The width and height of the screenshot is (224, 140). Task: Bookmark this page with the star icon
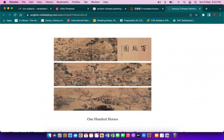point(196,15)
